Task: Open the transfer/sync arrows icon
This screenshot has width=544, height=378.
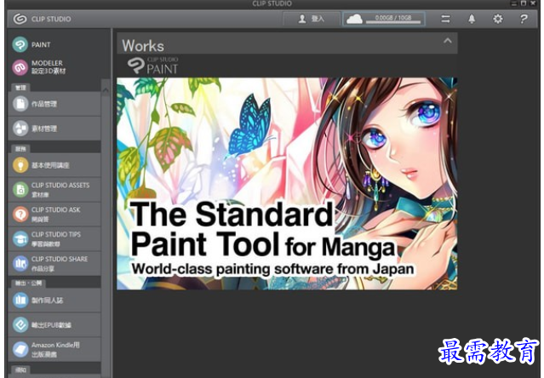Action: point(445,19)
